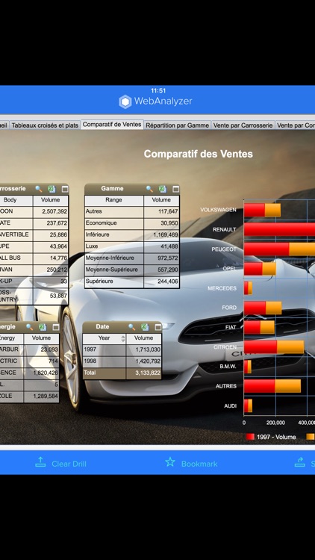Click the RENAULT red bar
This screenshot has height=560, width=315.
point(279,229)
